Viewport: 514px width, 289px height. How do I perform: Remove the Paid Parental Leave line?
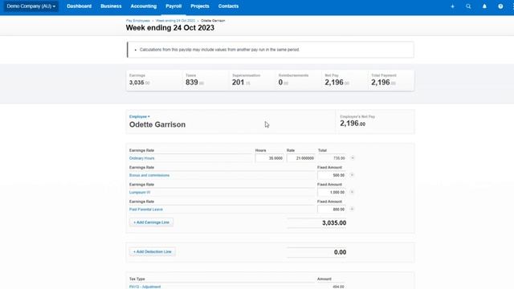tap(352, 209)
